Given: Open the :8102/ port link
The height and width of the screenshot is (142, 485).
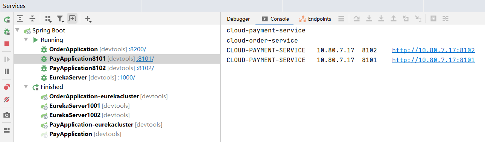Looking at the screenshot, I should click(145, 68).
